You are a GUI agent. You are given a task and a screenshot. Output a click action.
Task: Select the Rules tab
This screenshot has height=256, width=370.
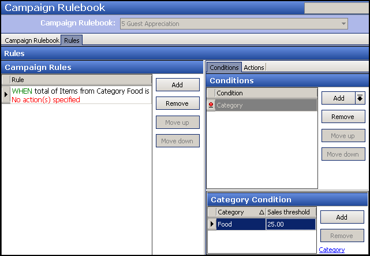pos(72,40)
